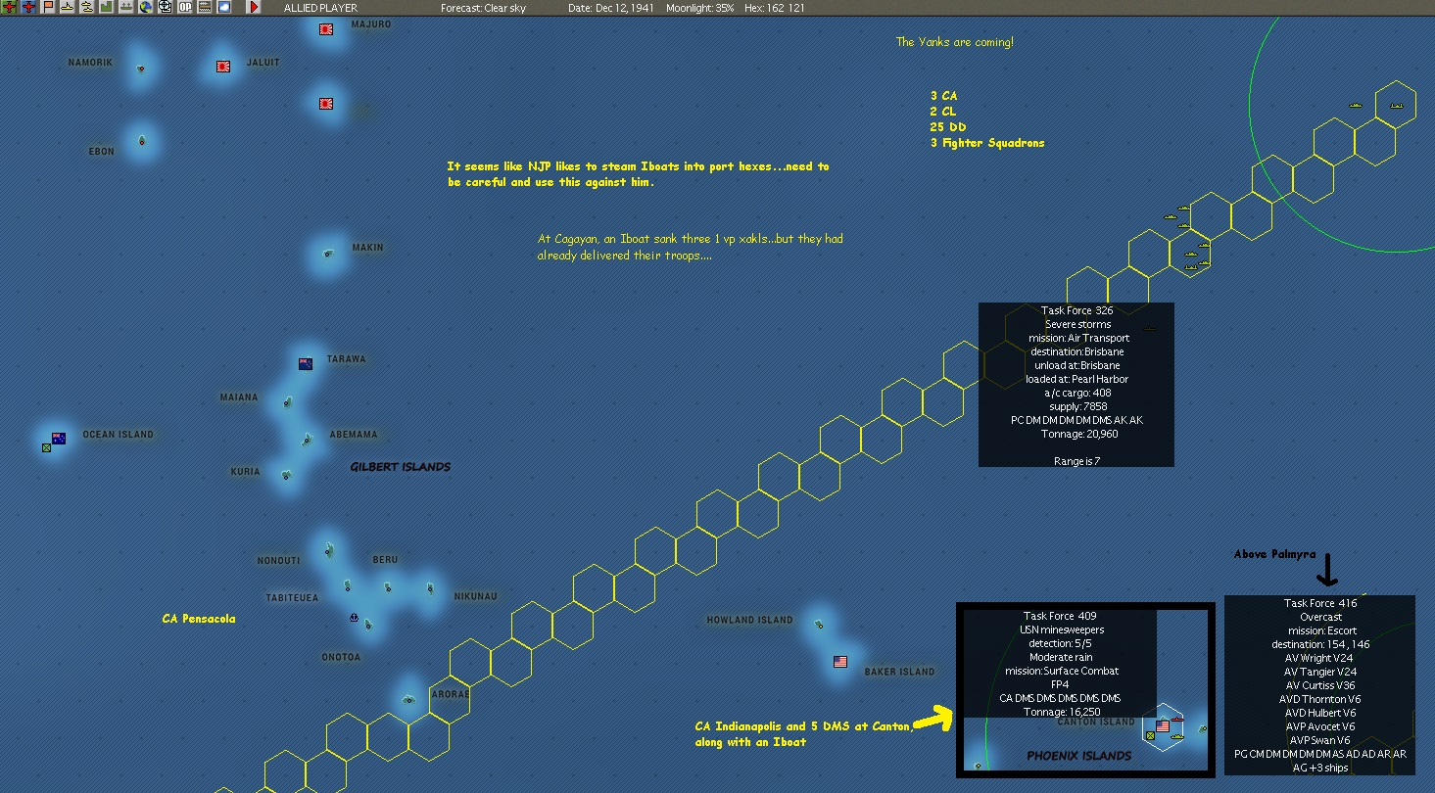Click the 'NIKUNAU' map label

coord(475,596)
